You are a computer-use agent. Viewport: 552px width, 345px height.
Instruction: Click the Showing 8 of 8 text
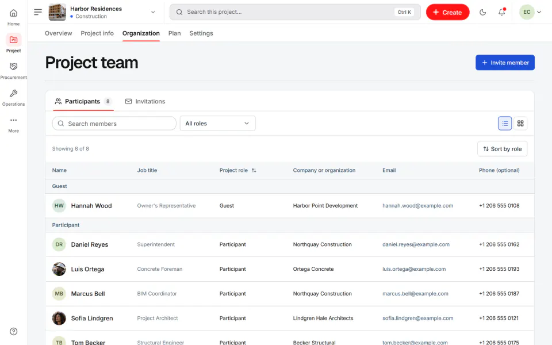[x=70, y=149]
